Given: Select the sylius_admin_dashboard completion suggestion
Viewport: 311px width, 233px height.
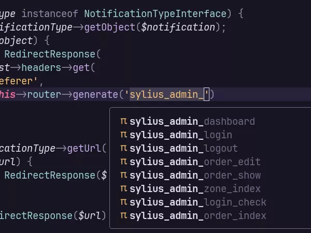Looking at the screenshot, I should coord(192,122).
